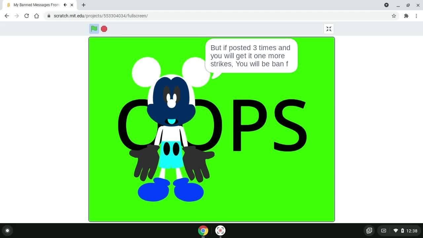Click the speech bubble starting 'But if posted'
Viewport: 423px width, 238px height.
tap(251, 56)
